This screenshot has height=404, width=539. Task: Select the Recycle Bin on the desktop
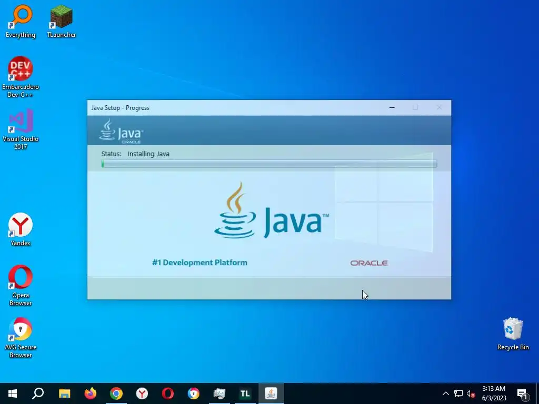(x=513, y=334)
